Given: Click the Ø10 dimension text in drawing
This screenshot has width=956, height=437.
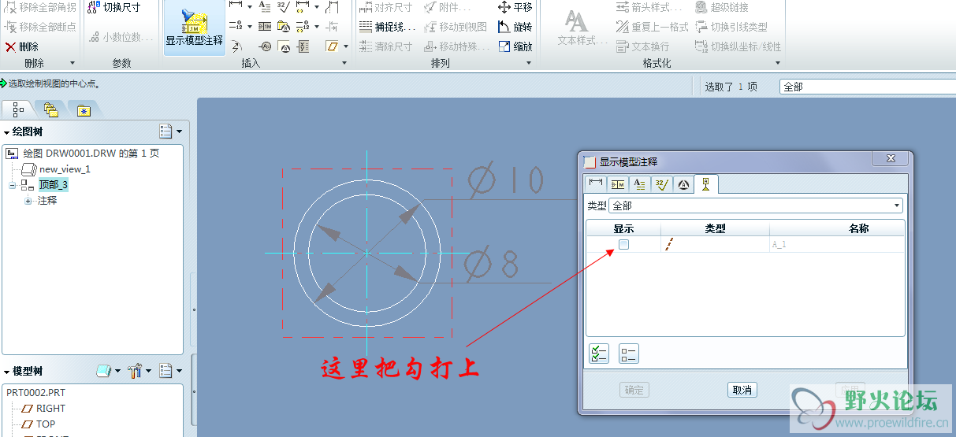Looking at the screenshot, I should click(x=506, y=180).
